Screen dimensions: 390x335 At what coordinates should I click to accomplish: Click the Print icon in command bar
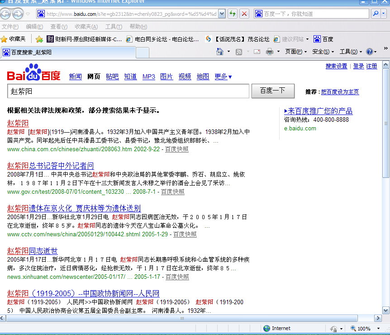[x=270, y=52]
